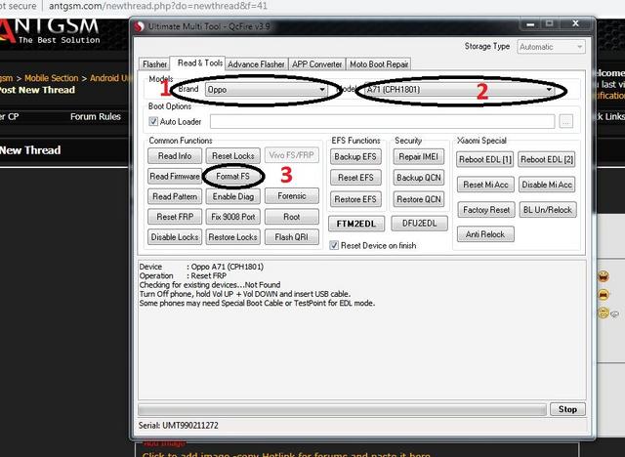Click the Disable Locks button
This screenshot has width=625, height=457.
coord(175,237)
